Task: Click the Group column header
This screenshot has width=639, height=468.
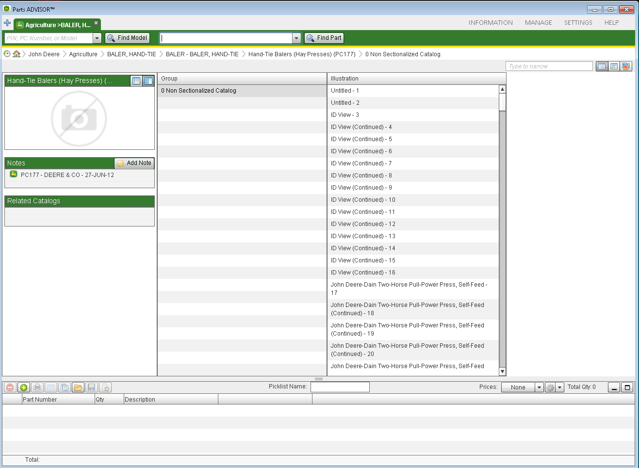Action: click(x=242, y=79)
